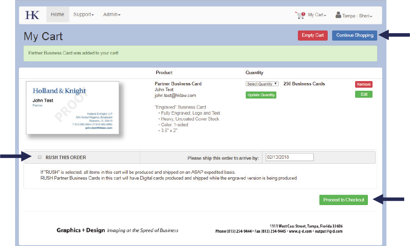Click the 250 Business Cards quantity text
Image resolution: width=410 pixels, height=246 pixels.
coord(304,84)
